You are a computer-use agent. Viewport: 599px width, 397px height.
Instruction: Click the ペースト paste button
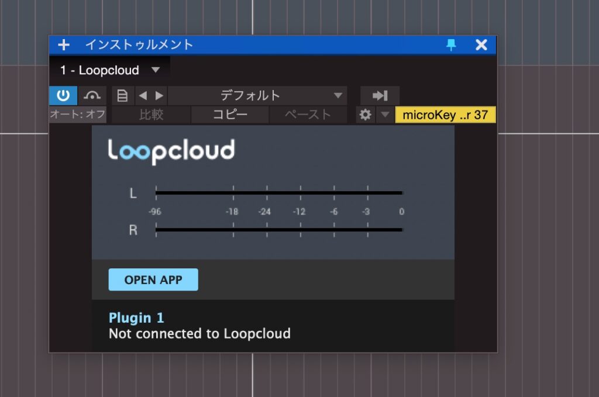(308, 115)
